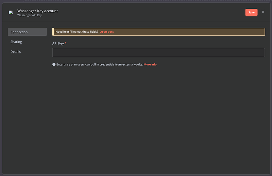Switch to the Sharing tab
The image size is (272, 176).
[16, 42]
